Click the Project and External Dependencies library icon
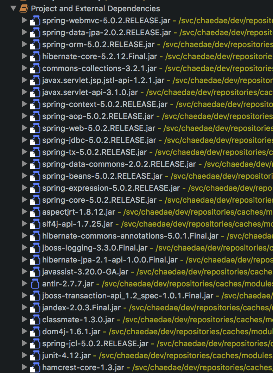The width and height of the screenshot is (273, 373). (24, 8)
